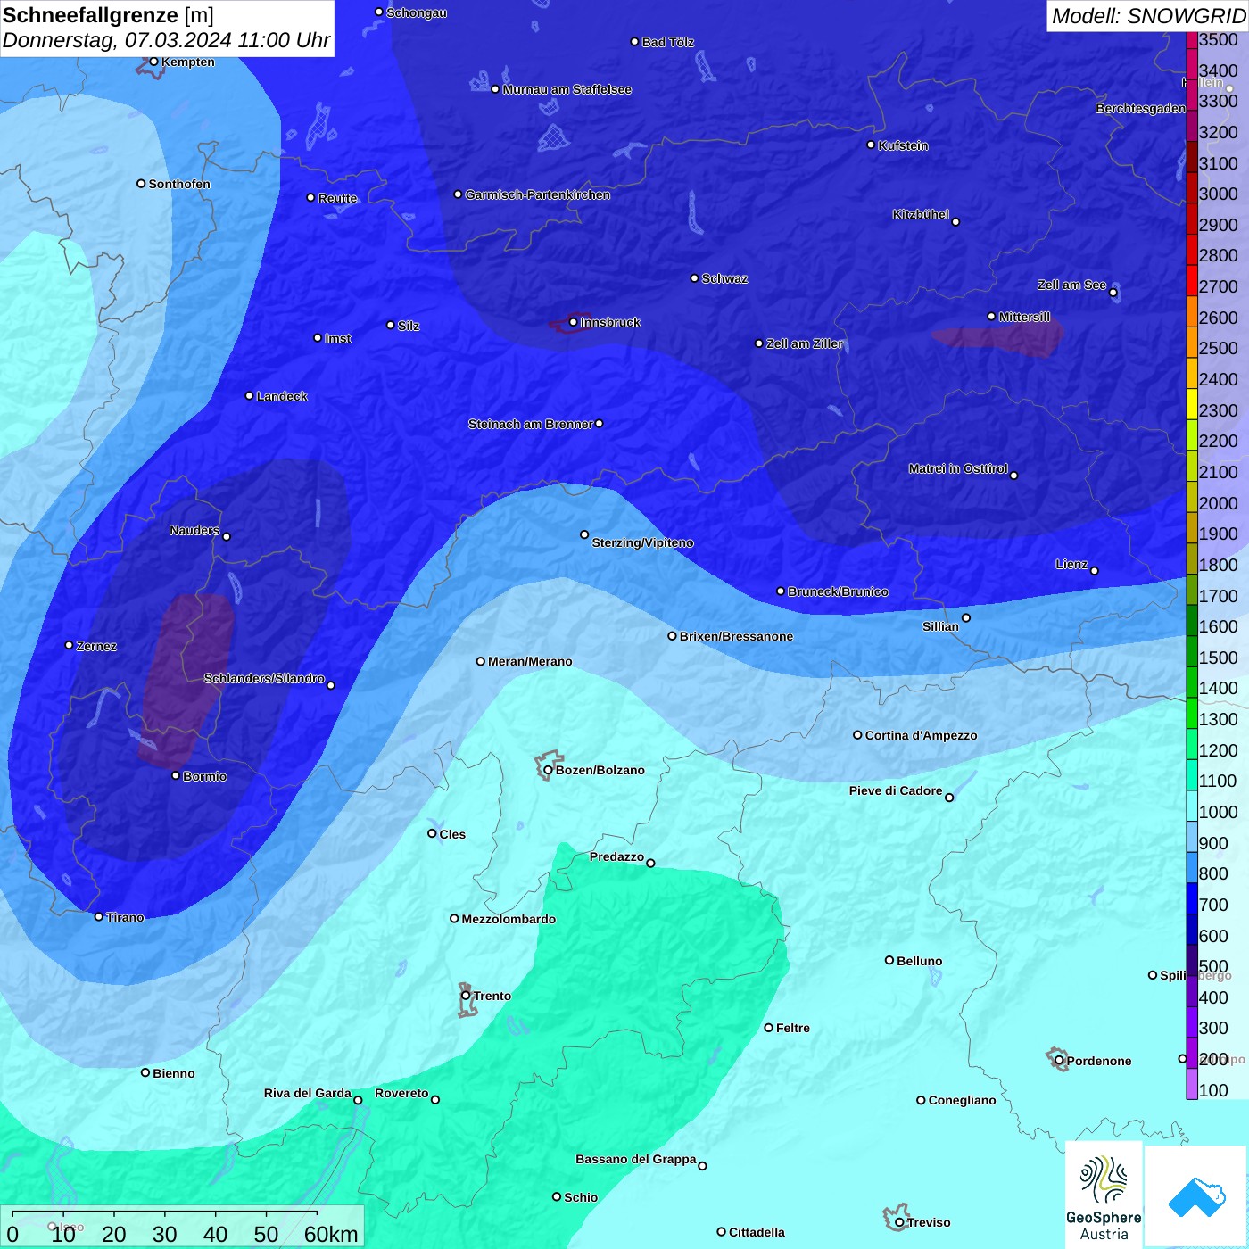
Task: Click the Predazzo label
Action: tap(616, 856)
